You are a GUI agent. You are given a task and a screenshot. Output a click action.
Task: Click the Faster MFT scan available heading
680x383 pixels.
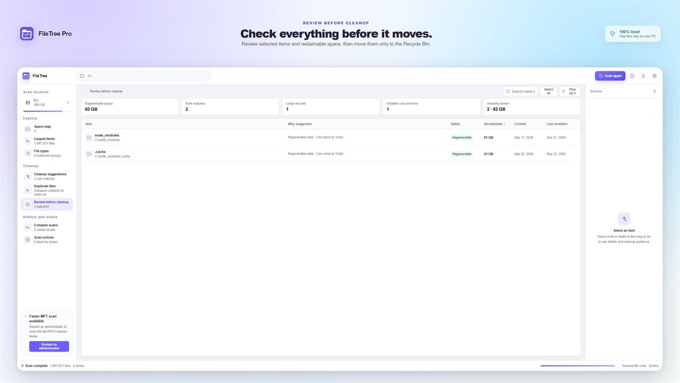[x=43, y=318]
